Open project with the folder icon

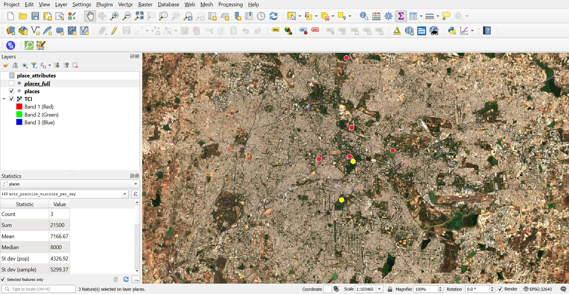23,16
